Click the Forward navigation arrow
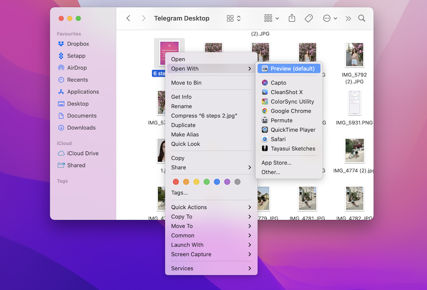Image resolution: width=427 pixels, height=290 pixels. click(143, 18)
